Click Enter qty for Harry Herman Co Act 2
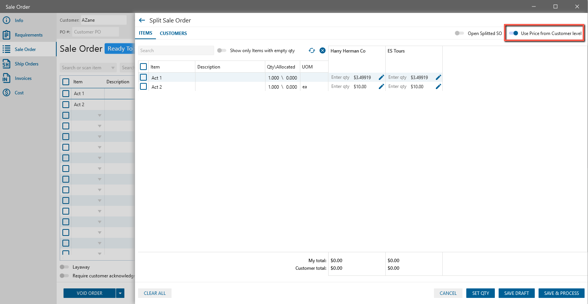Screen dimensions: 588x304 point(340,86)
